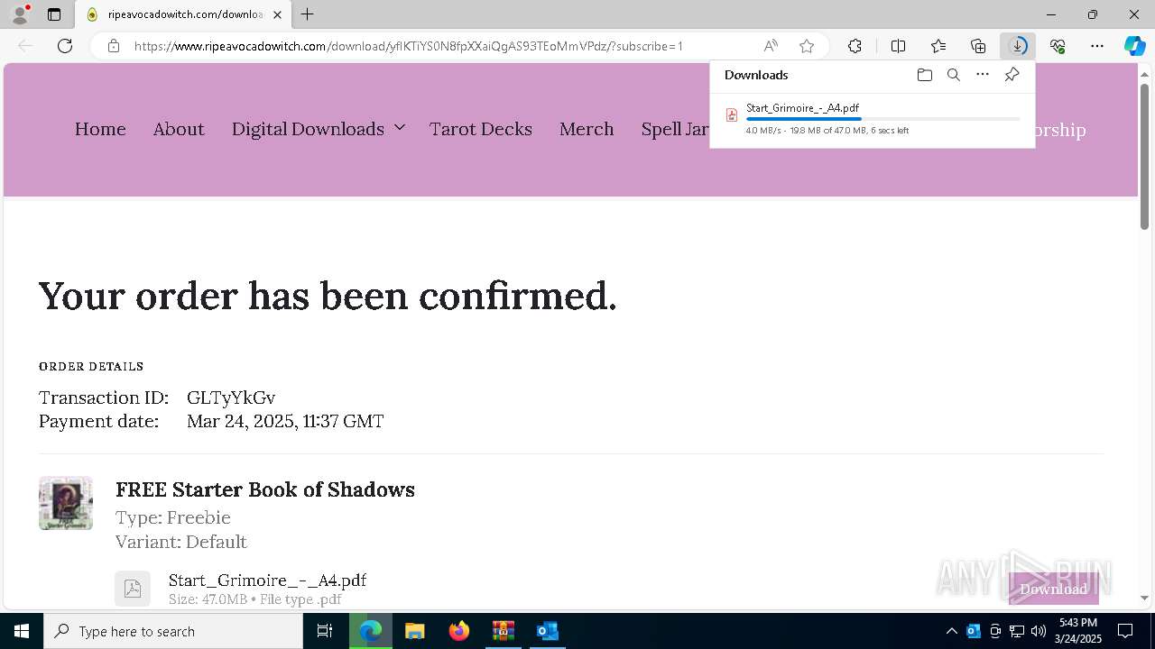Screen dimensions: 1155x649
Task: Click the address bar URL
Action: [x=408, y=46]
